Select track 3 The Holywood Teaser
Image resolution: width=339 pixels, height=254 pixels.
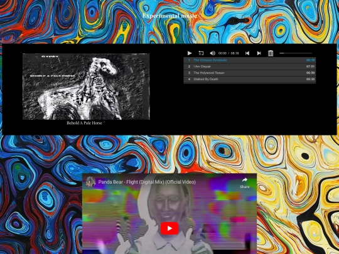[249, 73]
